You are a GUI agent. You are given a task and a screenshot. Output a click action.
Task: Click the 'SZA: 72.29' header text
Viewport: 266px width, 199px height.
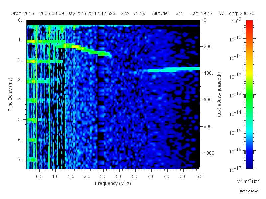[x=133, y=13]
